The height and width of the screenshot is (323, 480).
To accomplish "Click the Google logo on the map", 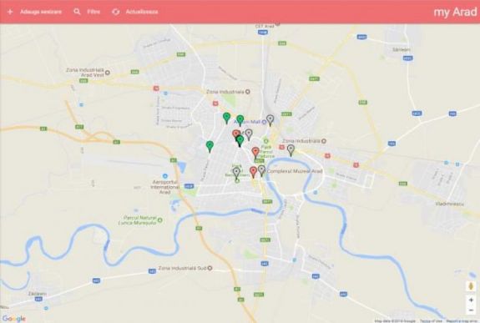I will coord(14,319).
